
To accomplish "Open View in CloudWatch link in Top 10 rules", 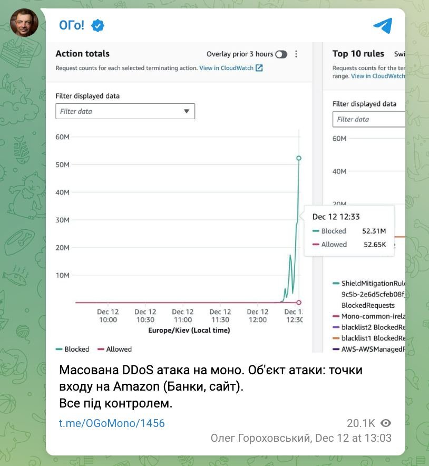I will [x=378, y=76].
